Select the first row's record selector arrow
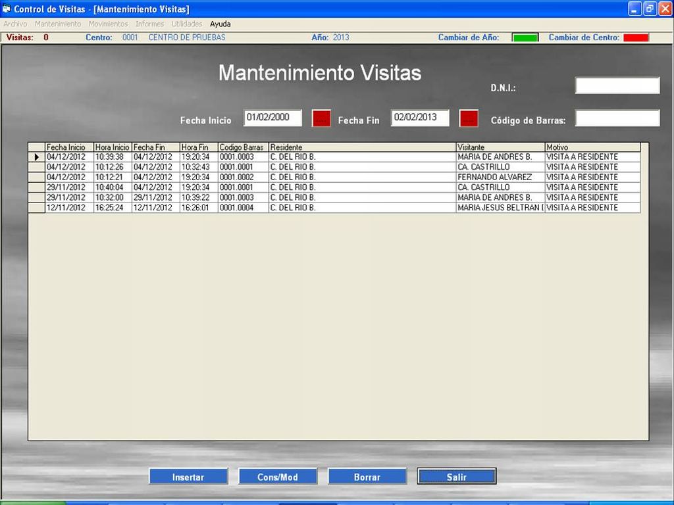 36,157
